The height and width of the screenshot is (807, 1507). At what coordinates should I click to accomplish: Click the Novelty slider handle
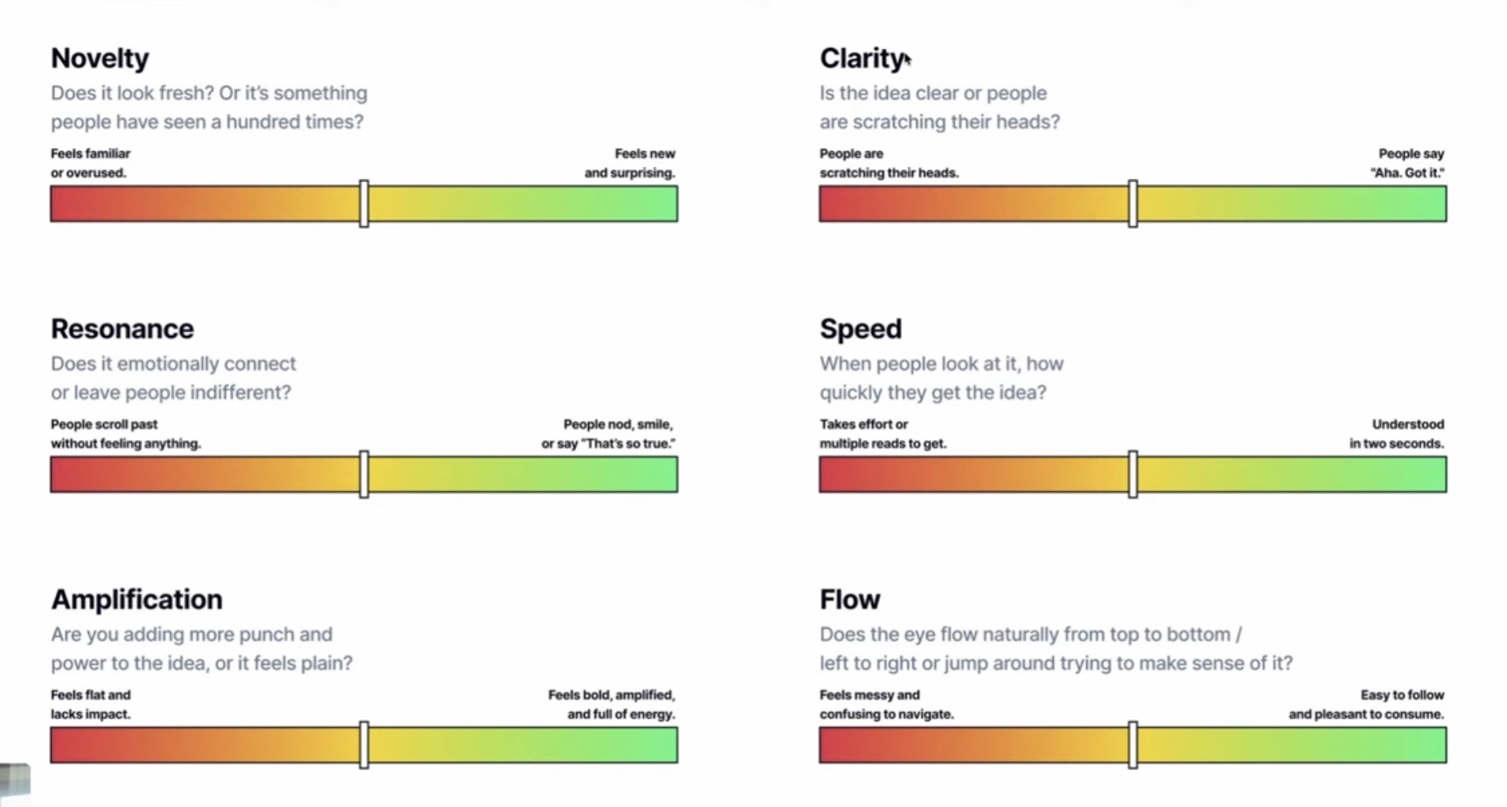coord(364,204)
